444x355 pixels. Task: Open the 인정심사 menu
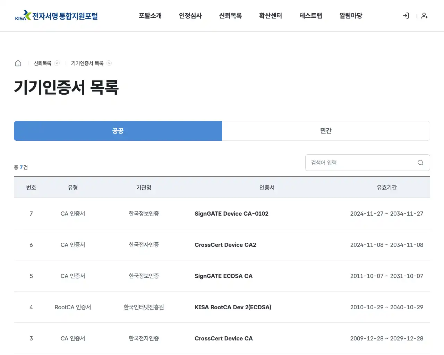[x=190, y=16]
